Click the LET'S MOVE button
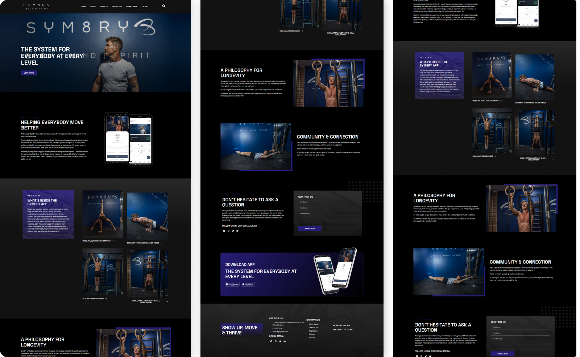The height and width of the screenshot is (357, 580). (x=29, y=73)
